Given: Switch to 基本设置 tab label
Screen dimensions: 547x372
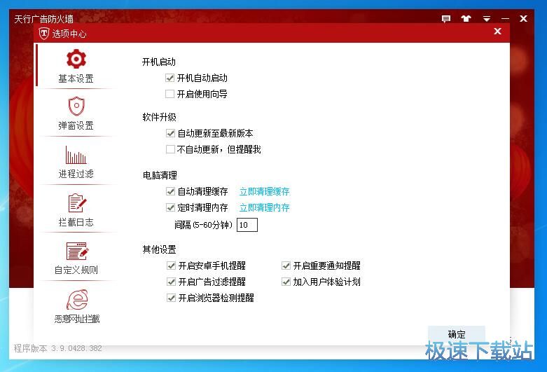Looking at the screenshot, I should tap(76, 78).
